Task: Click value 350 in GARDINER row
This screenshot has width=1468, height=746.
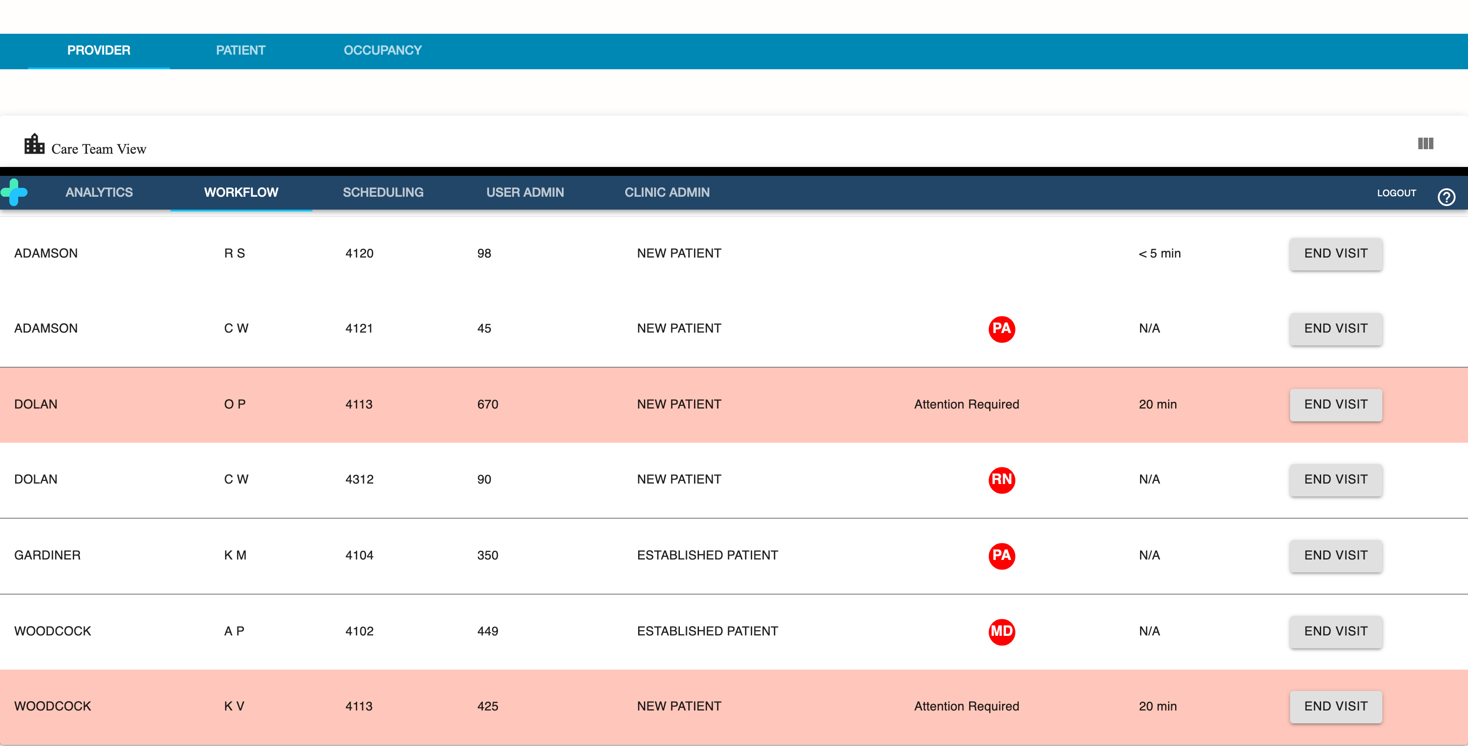Action: (x=487, y=556)
